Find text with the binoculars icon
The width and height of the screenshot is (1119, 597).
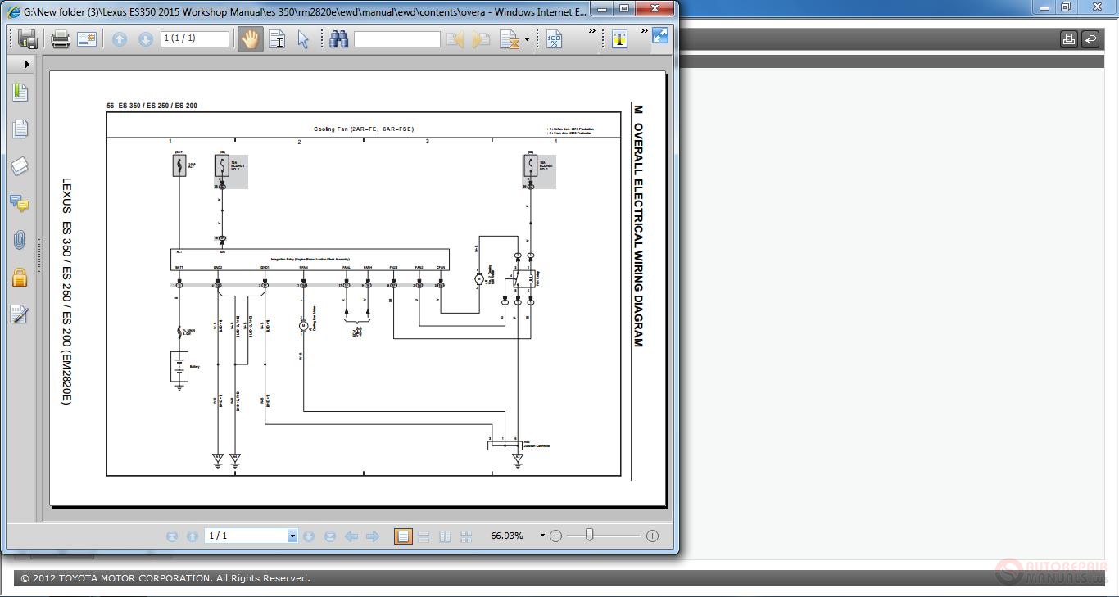(x=338, y=39)
